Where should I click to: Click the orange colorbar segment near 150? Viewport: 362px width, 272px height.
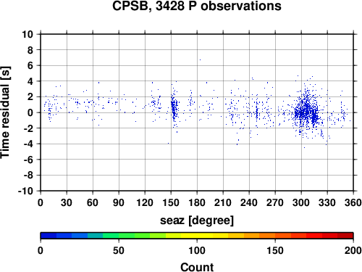coord(275,236)
